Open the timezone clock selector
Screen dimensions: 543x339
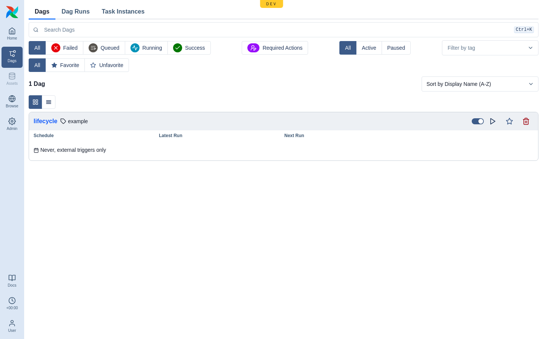[x=12, y=304]
